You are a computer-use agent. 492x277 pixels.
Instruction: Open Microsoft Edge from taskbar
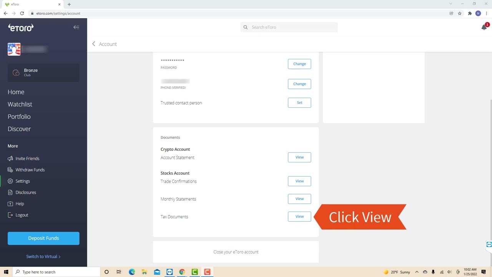[132, 272]
